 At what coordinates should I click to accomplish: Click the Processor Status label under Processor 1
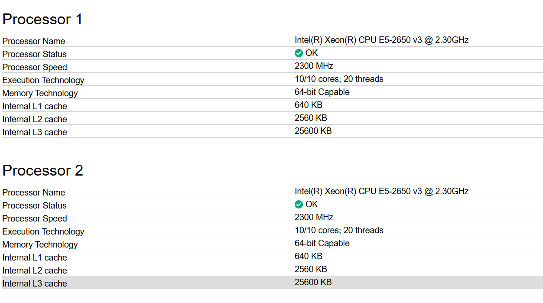click(x=35, y=54)
